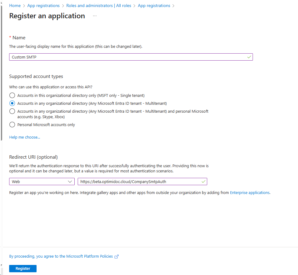This screenshot has height=275, width=298.
Task: Go to Home in the breadcrumb
Action: tap(15, 5)
